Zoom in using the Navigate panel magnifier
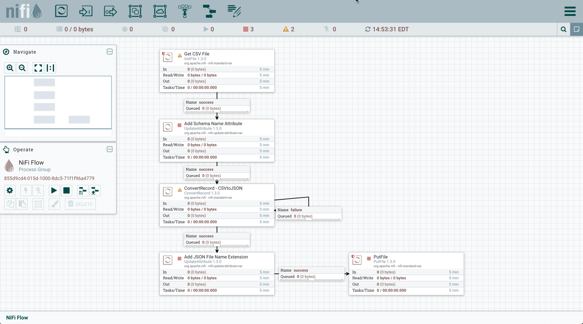This screenshot has height=324, width=583. [10, 68]
